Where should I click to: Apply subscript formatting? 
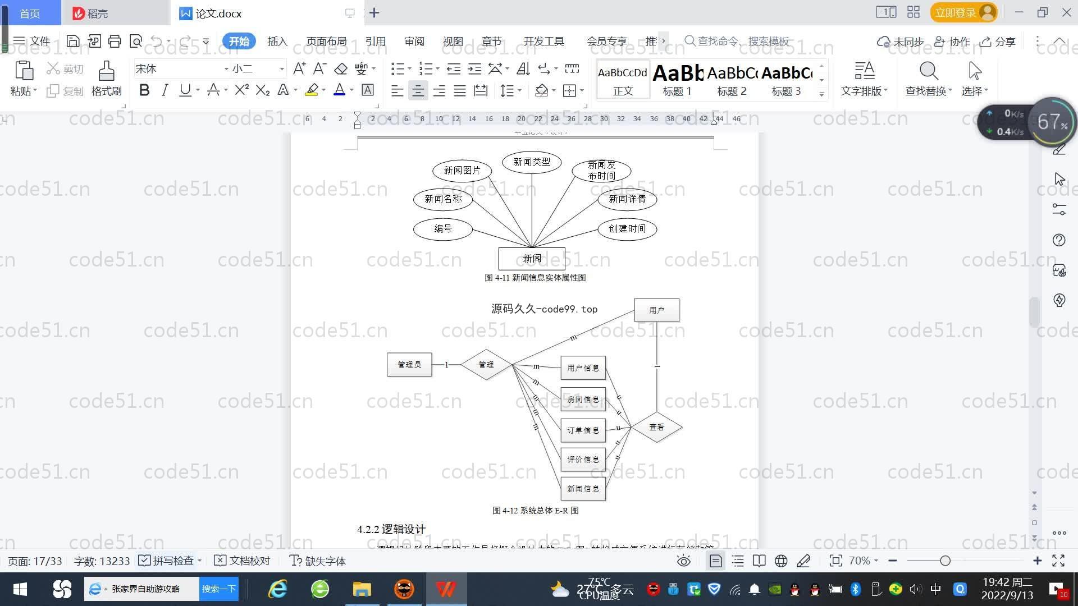click(262, 90)
